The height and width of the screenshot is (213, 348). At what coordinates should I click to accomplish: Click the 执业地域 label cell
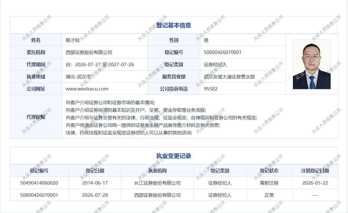point(36,77)
